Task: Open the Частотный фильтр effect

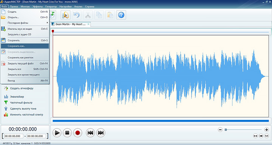Action: click(x=21, y=103)
